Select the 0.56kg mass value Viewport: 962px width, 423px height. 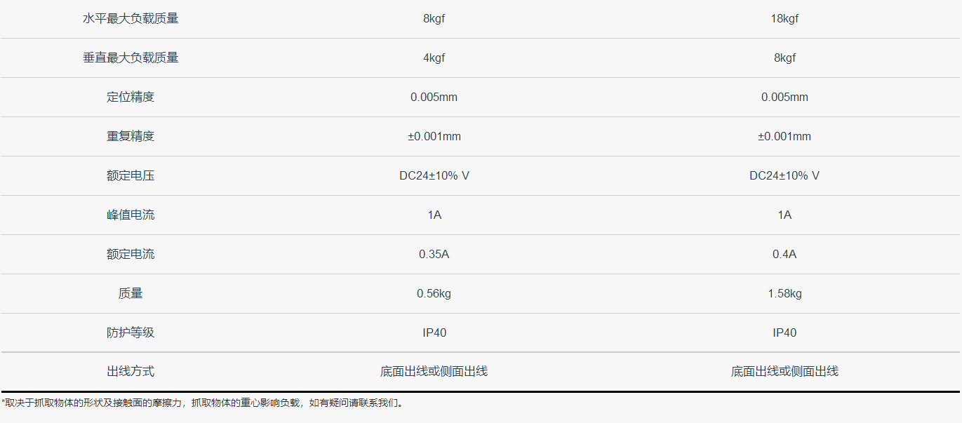pos(434,294)
